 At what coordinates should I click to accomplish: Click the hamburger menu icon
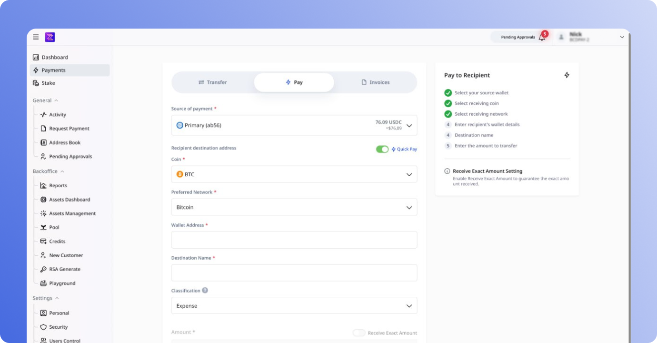click(x=36, y=37)
